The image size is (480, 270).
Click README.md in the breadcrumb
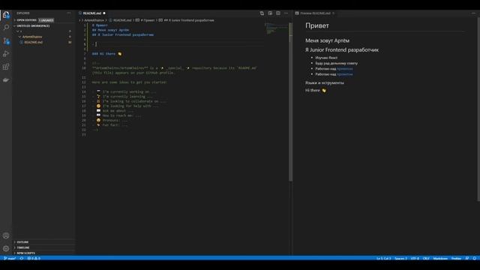[122, 20]
